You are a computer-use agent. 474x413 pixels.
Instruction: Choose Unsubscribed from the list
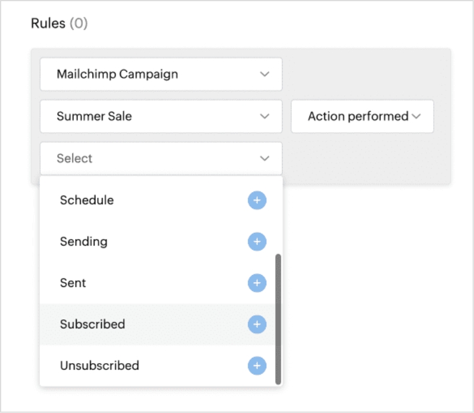tap(99, 366)
